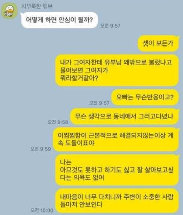Tap the 오전 9:58 timestamp

coord(58,122)
